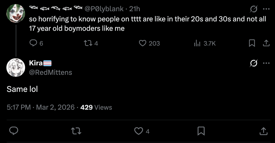Screen dimensions: 275x143
Task: Share the @P0lyblank post
Action: [266, 44]
